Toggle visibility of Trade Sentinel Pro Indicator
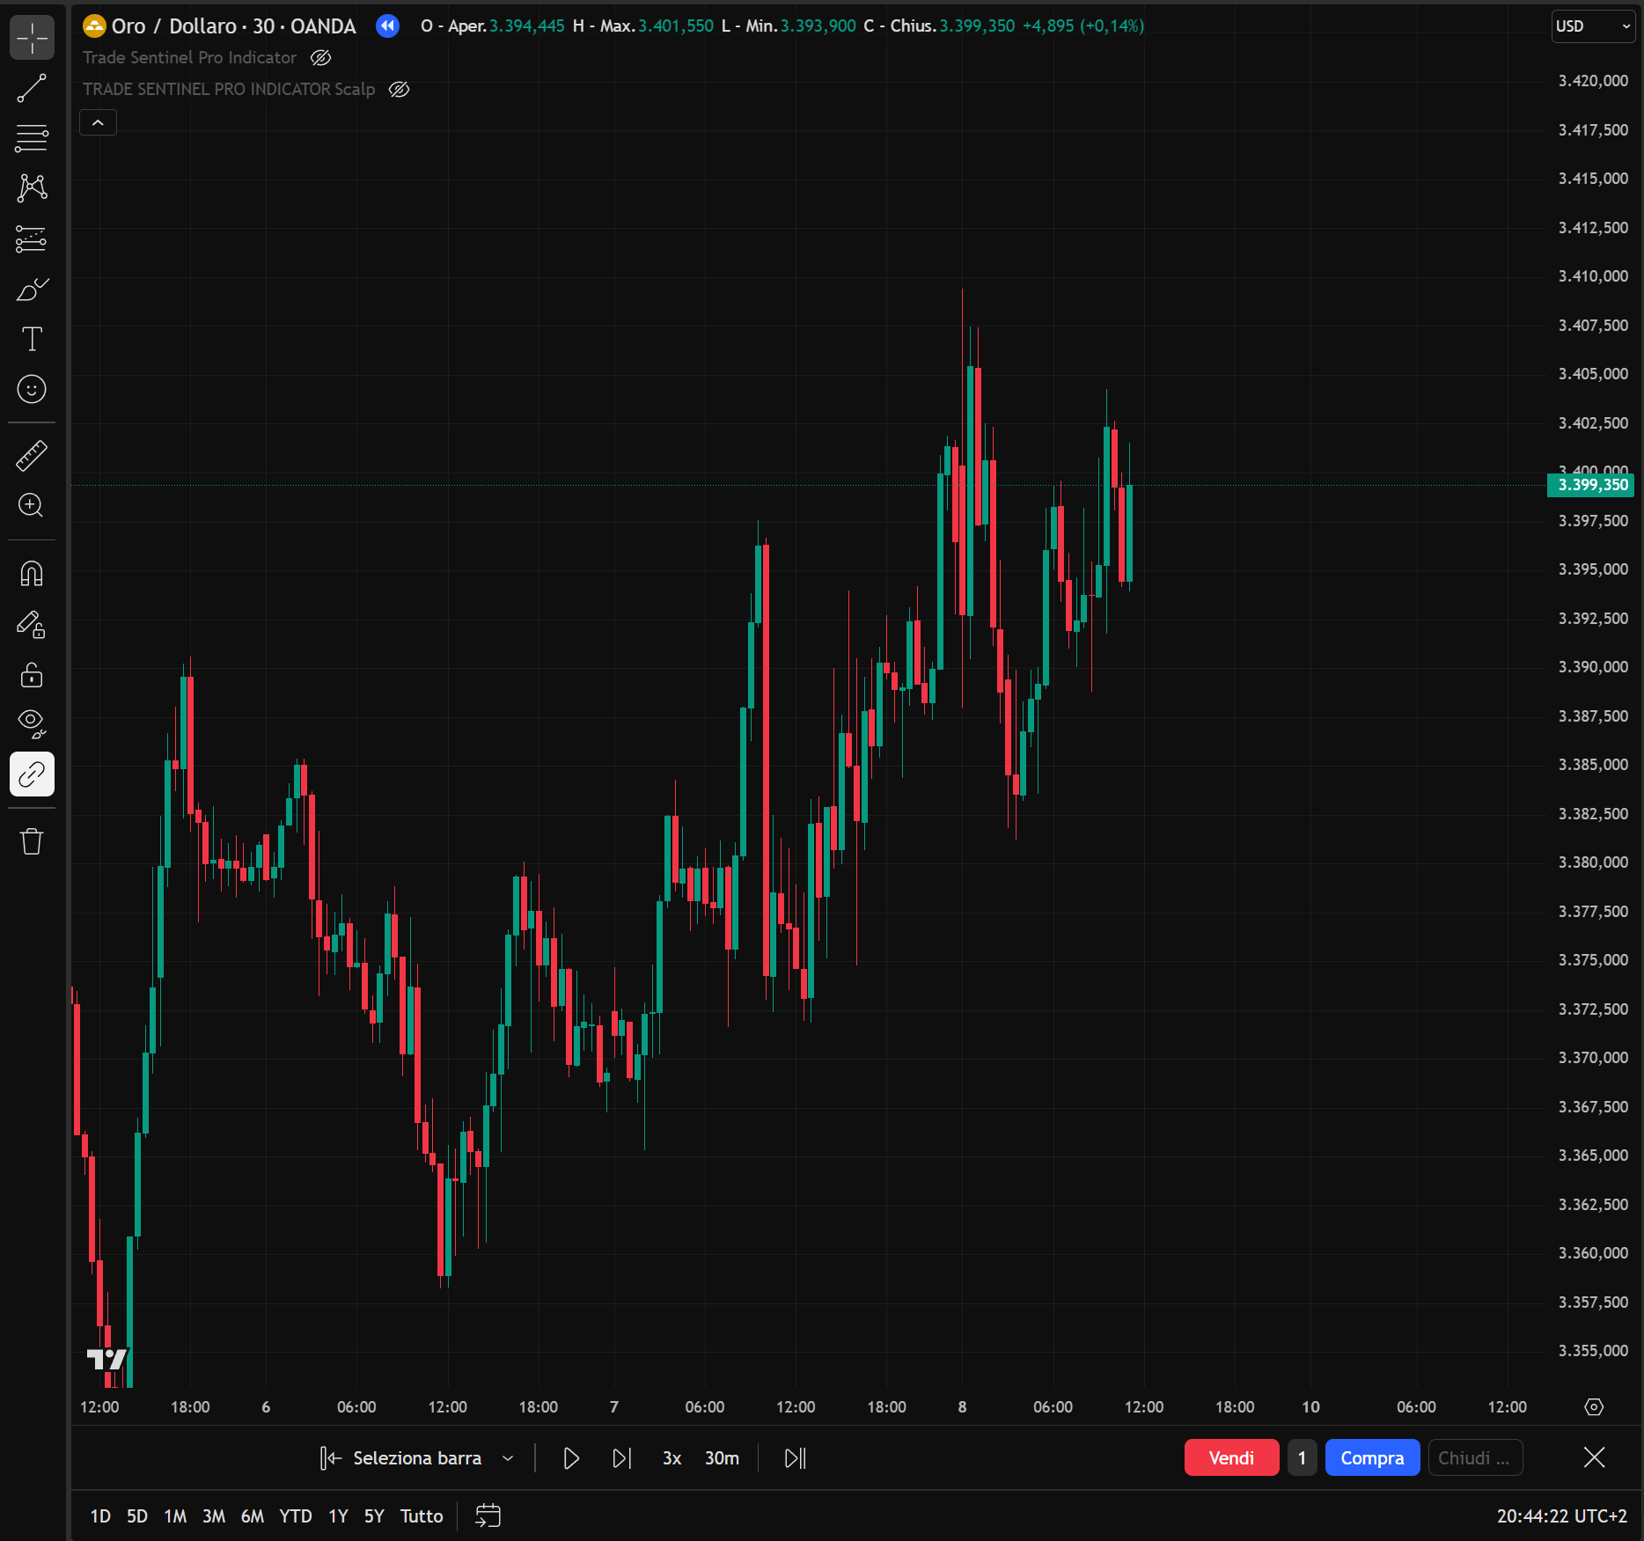1644x1541 pixels. (320, 58)
